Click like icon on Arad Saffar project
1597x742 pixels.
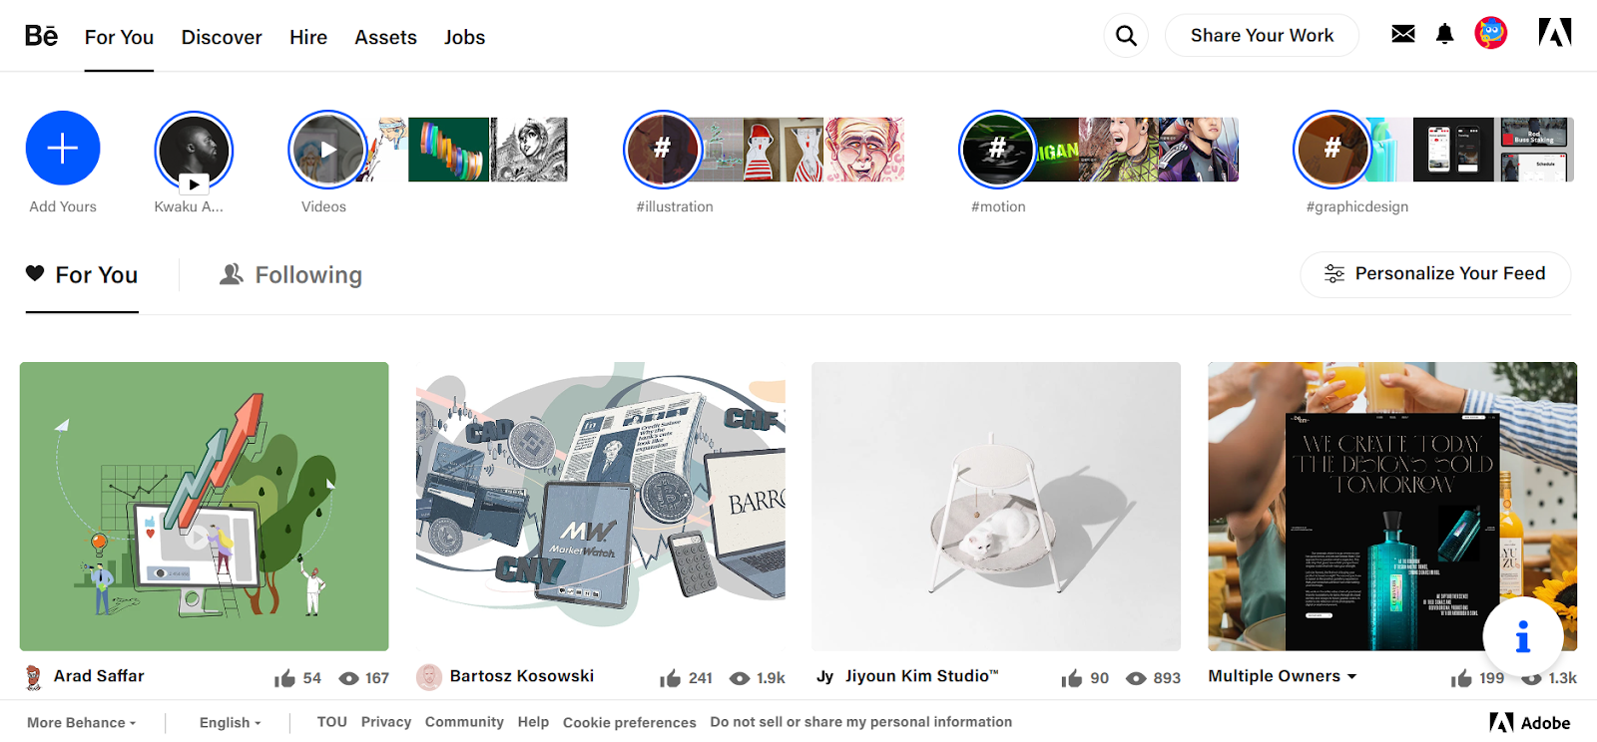click(284, 678)
